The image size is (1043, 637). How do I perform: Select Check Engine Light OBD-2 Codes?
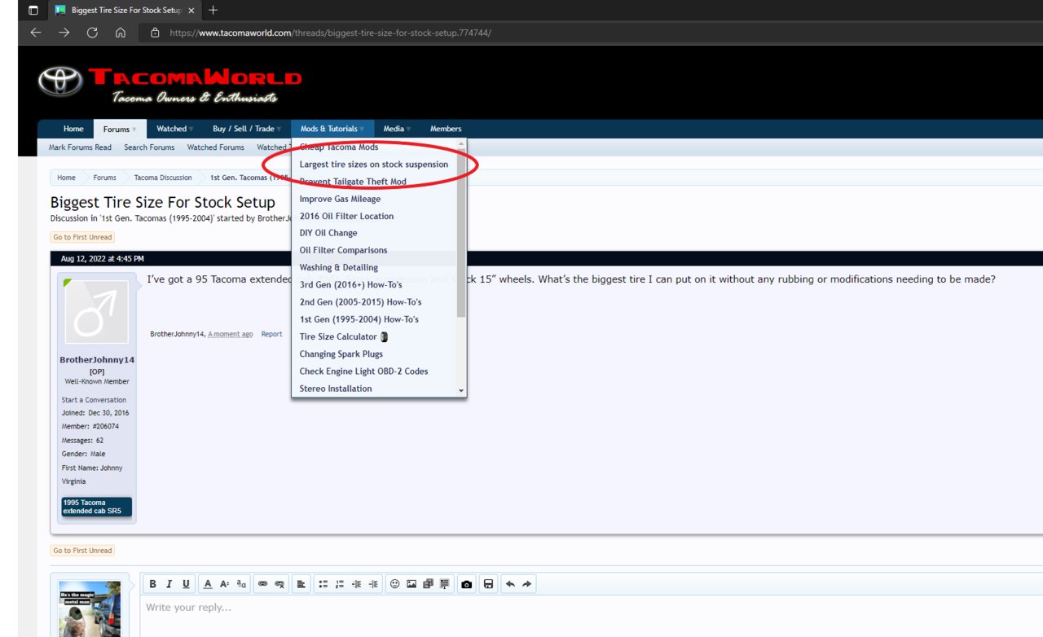[x=363, y=371]
